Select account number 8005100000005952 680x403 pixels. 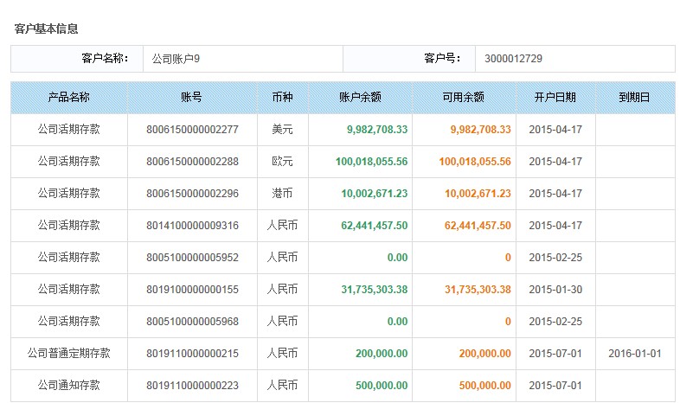click(x=192, y=258)
